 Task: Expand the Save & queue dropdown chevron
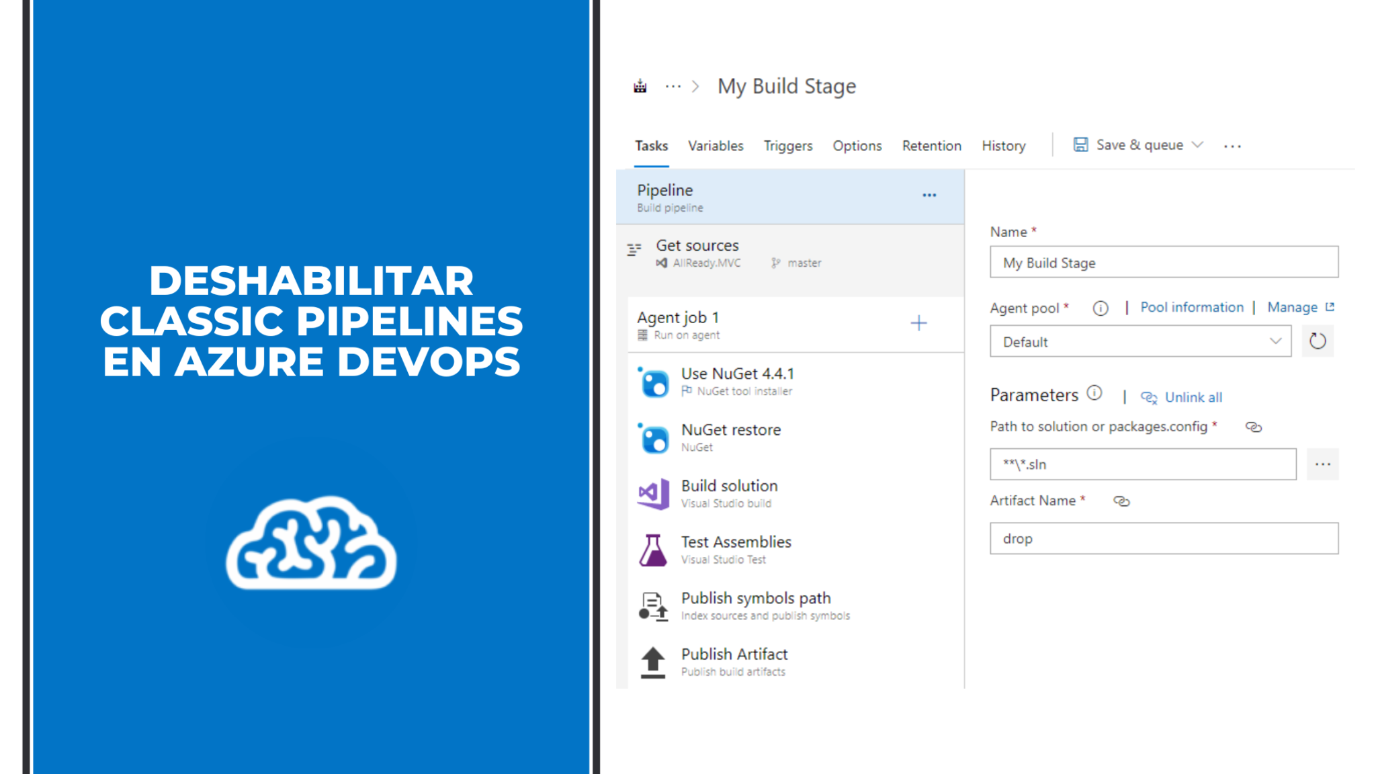click(1197, 144)
